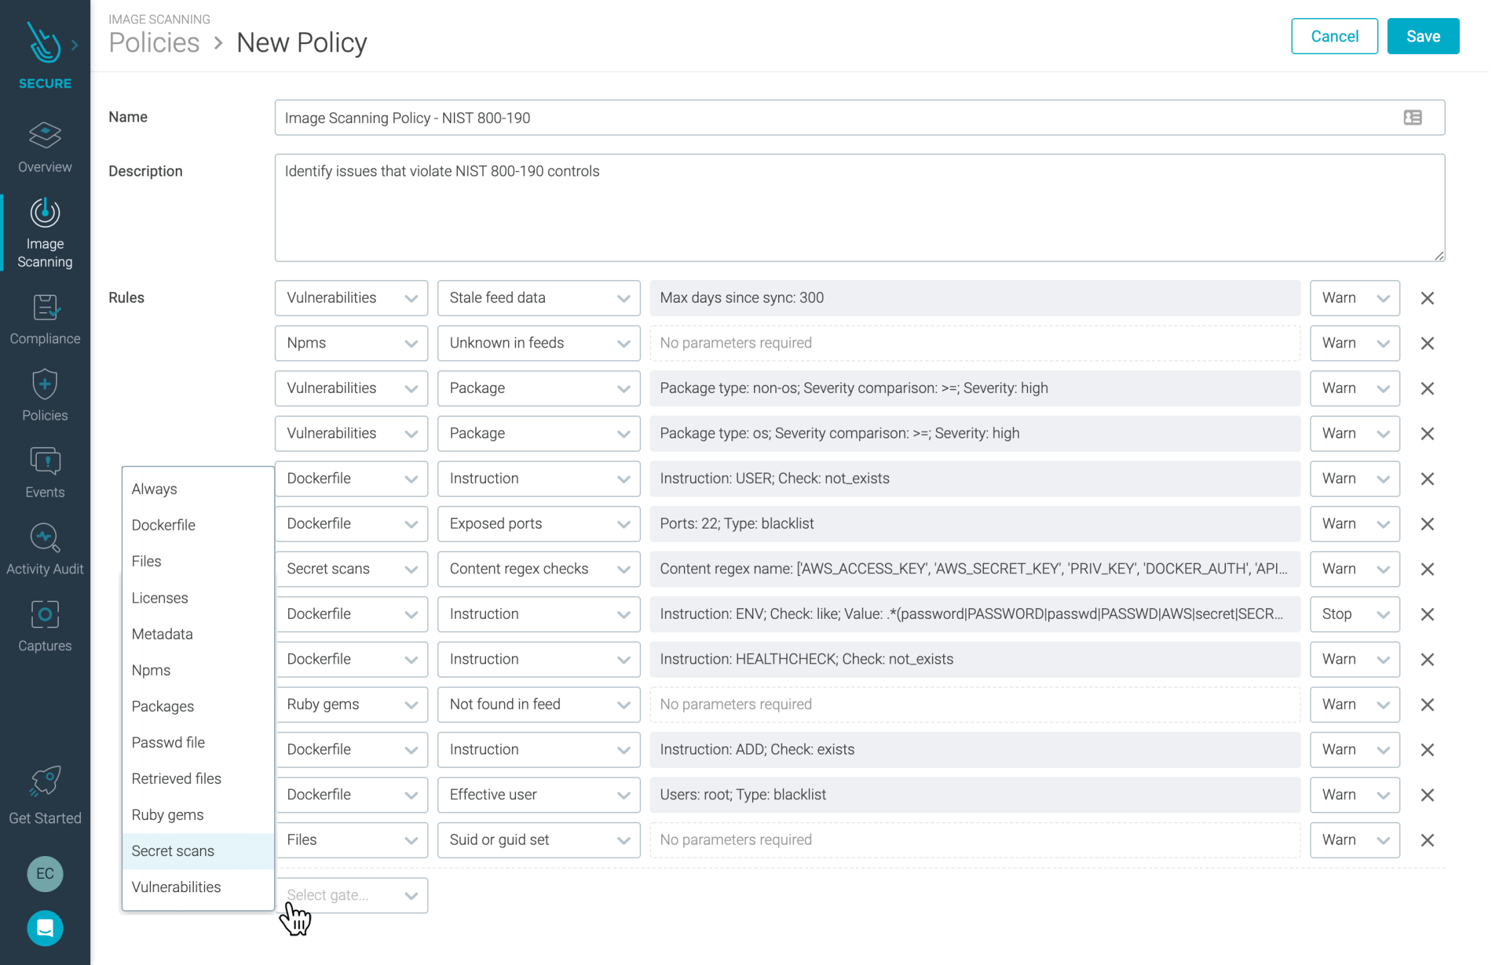Open Warn action dropdown for Stale feed rule
Viewport: 1492px width, 965px height.
click(x=1355, y=298)
